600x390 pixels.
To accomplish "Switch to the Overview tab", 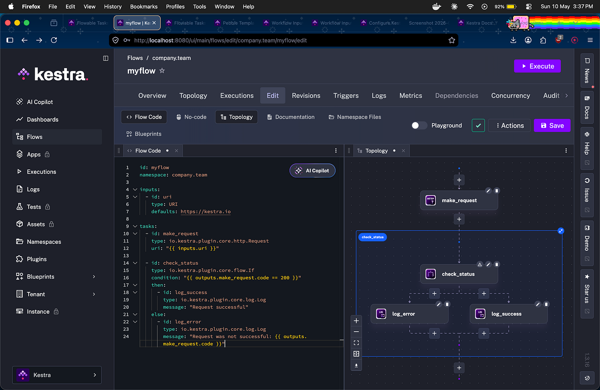I will [152, 96].
